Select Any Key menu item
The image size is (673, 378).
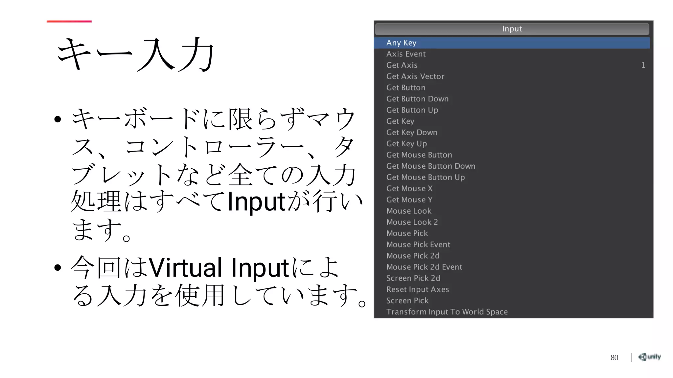(x=401, y=43)
